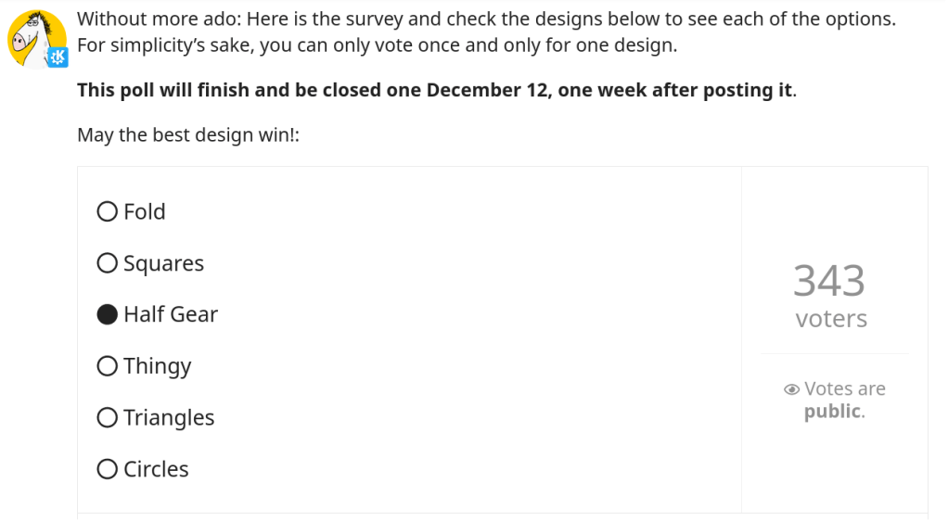Click the "Circles" option label text
This screenshot has height=521, width=948.
point(156,469)
